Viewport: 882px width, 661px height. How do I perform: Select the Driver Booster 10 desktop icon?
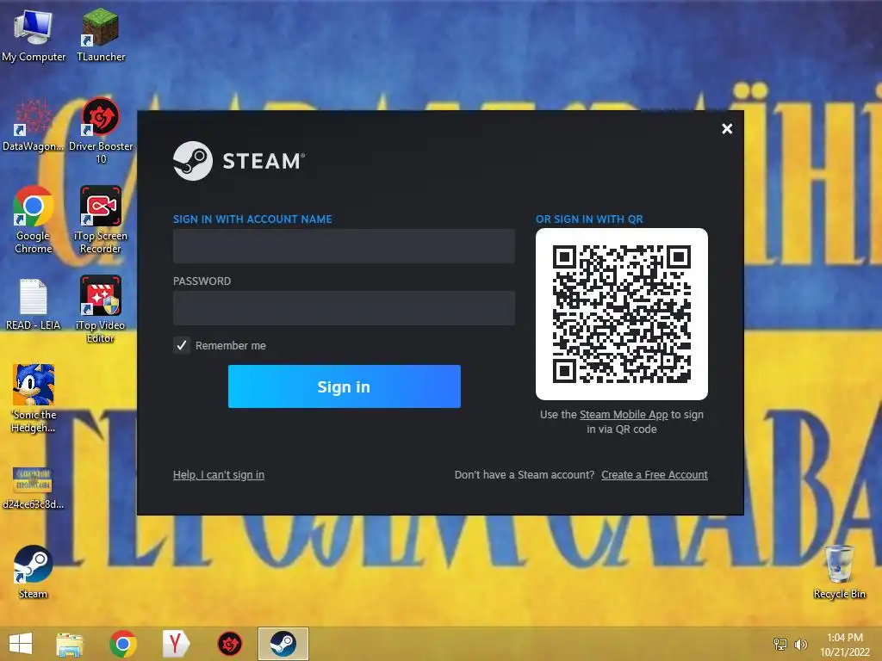click(101, 131)
